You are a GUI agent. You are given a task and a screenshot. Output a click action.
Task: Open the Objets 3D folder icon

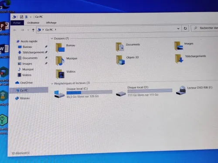120,60
